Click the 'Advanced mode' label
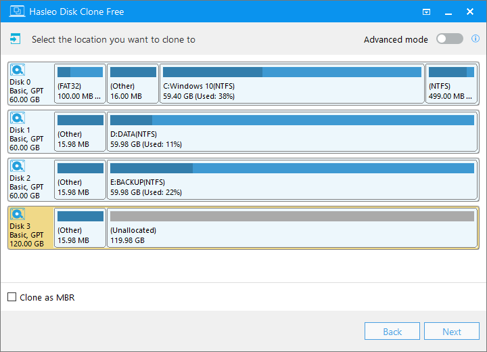 (396, 39)
